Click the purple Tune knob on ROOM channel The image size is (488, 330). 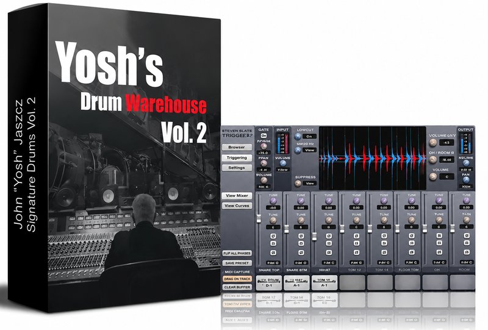click(467, 201)
